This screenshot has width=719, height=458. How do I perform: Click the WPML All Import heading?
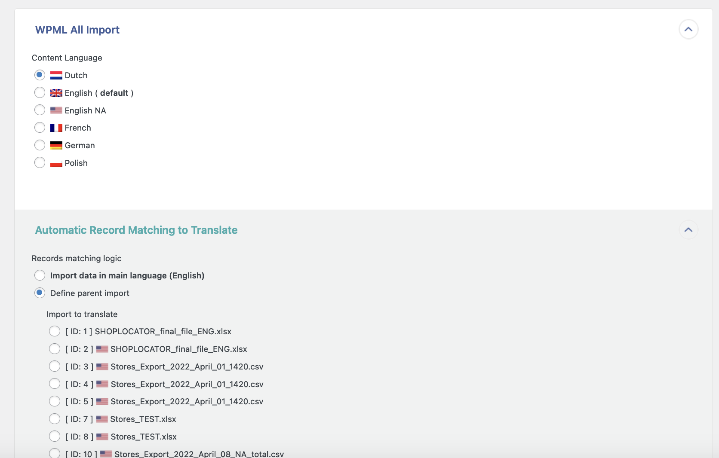click(x=77, y=30)
